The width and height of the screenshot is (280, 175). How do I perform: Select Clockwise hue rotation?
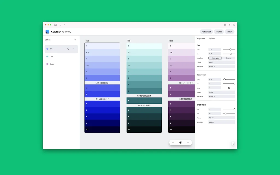pyautogui.click(x=215, y=58)
